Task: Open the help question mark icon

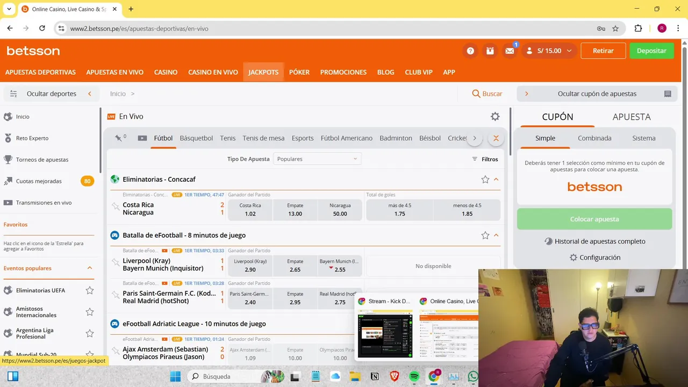Action: [x=470, y=51]
